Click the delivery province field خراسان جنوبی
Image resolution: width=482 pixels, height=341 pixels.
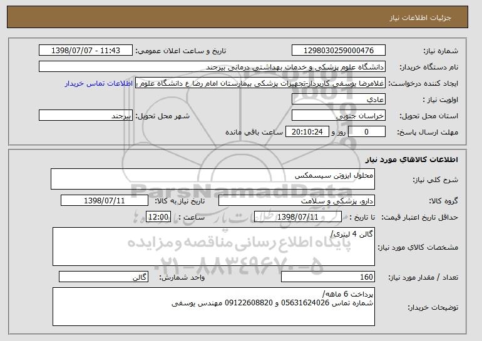[x=339, y=116]
